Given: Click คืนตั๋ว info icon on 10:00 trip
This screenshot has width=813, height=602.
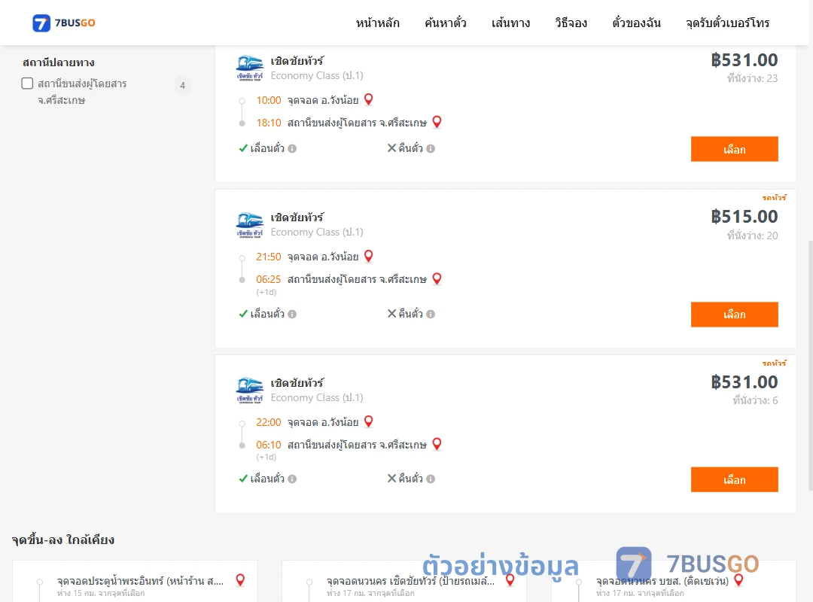Looking at the screenshot, I should point(431,149).
